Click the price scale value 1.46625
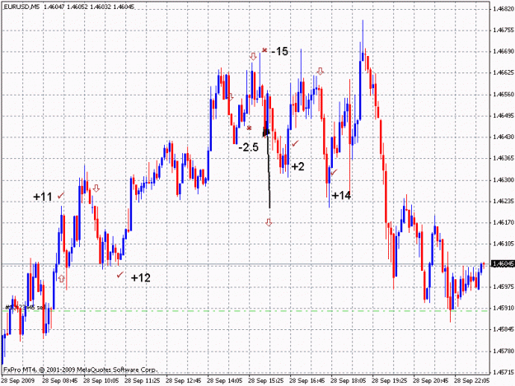Image resolution: width=515 pixels, height=386 pixels. pos(503,72)
